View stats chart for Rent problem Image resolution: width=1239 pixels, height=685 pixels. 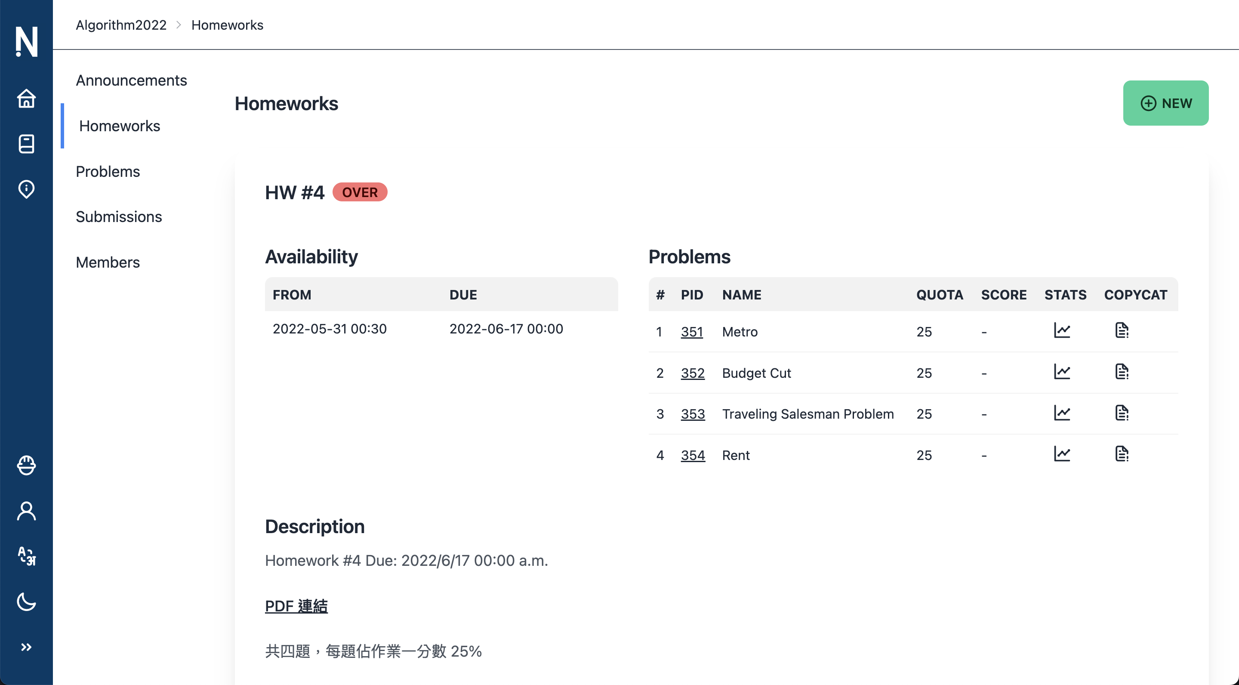click(x=1061, y=454)
